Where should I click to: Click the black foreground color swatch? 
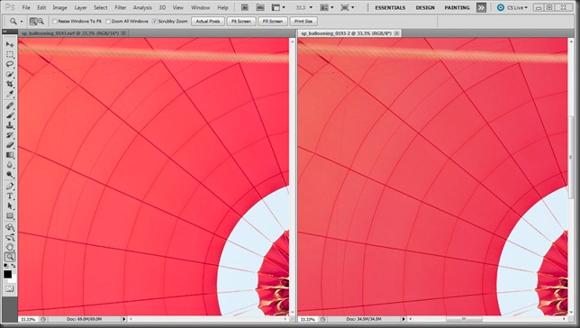click(7, 274)
